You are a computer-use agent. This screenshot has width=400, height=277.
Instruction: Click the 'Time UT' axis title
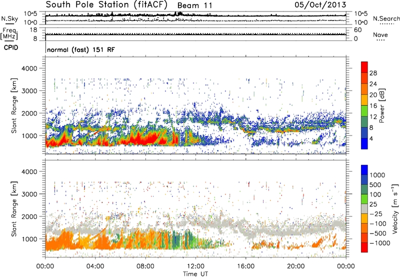tap(195, 274)
